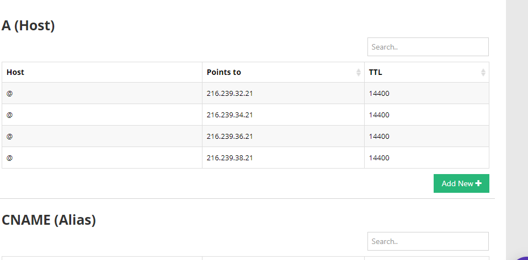Click the TTL column header label

(376, 72)
